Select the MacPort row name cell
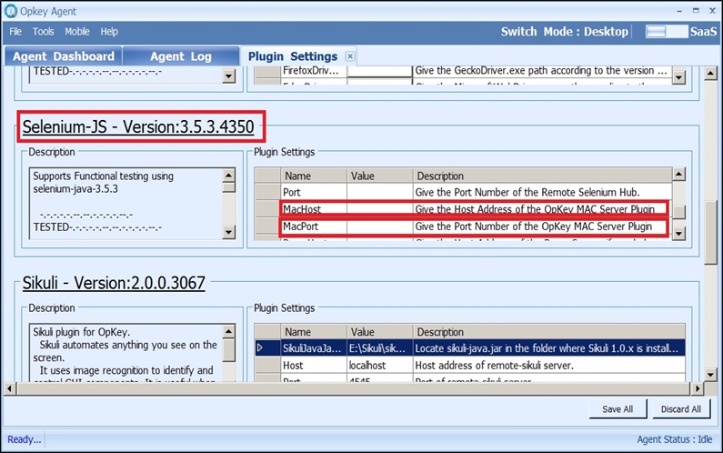Image resolution: width=723 pixels, height=453 pixels. [x=314, y=226]
